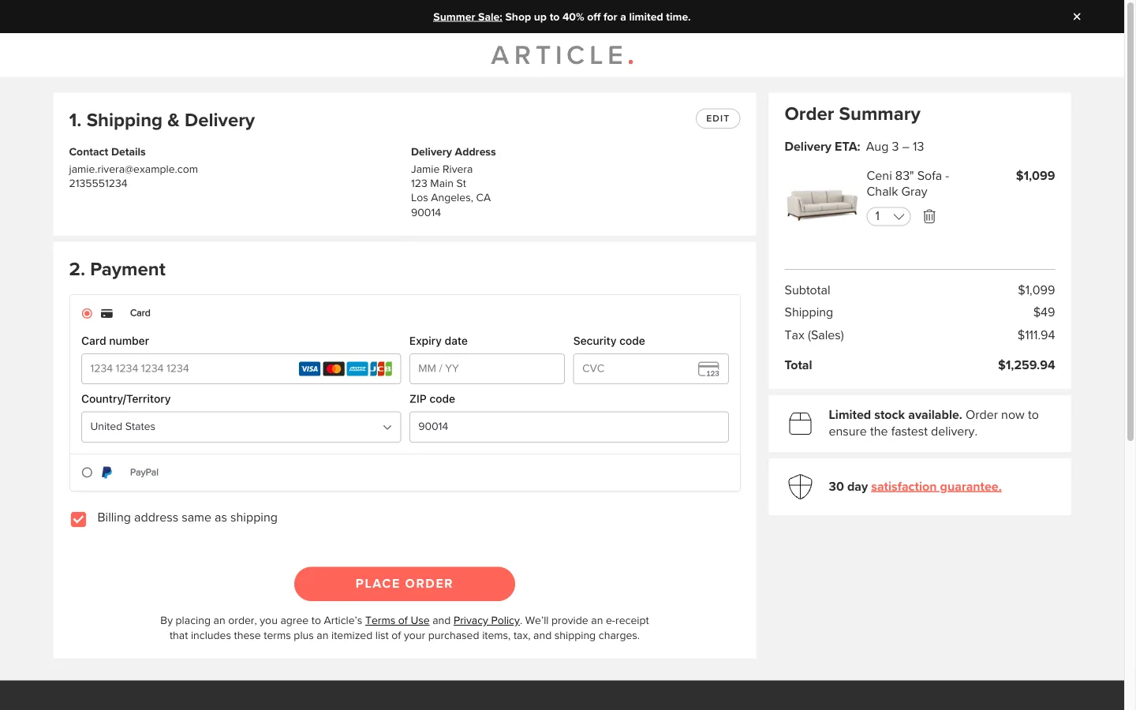
Task: Open the Summer Sale link in banner
Action: 467,17
